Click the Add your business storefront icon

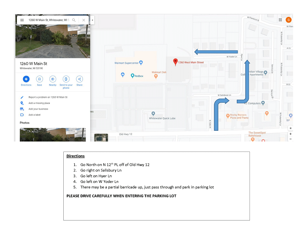click(x=22, y=109)
